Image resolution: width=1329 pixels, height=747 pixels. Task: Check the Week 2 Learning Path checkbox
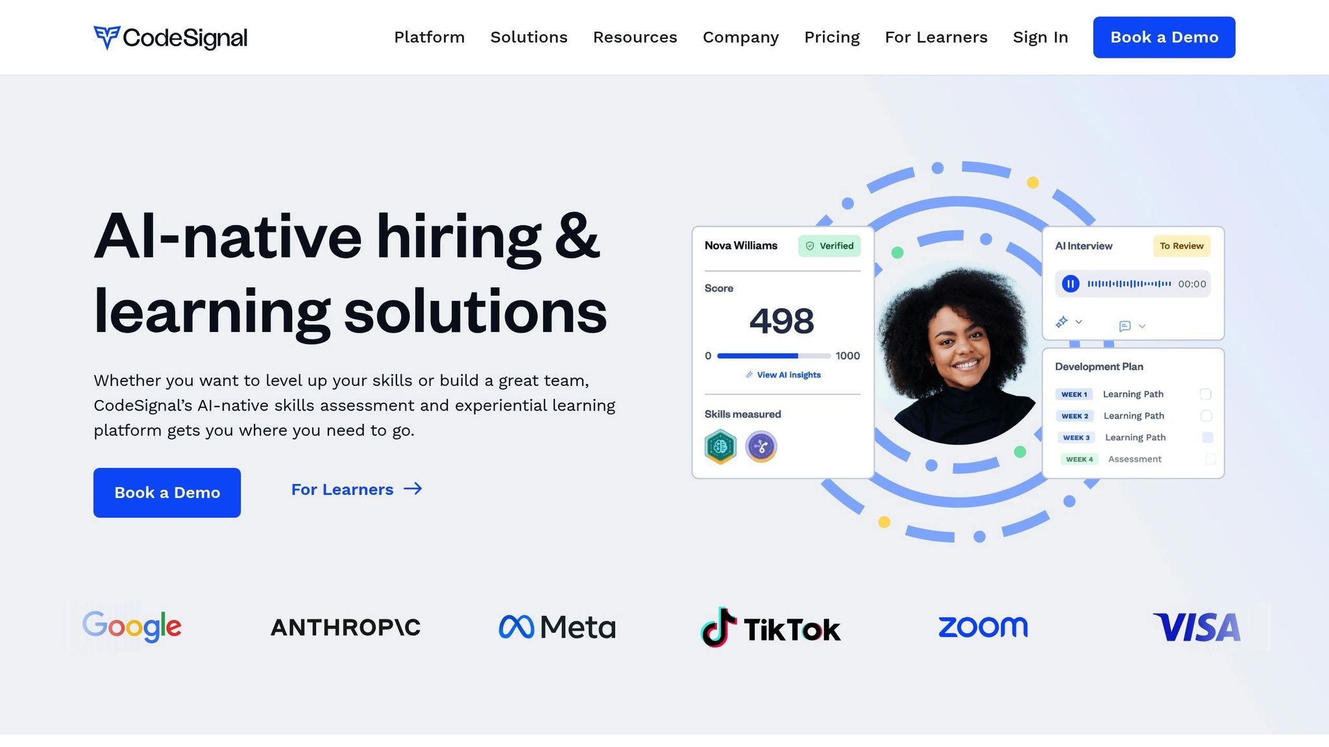[1206, 416]
